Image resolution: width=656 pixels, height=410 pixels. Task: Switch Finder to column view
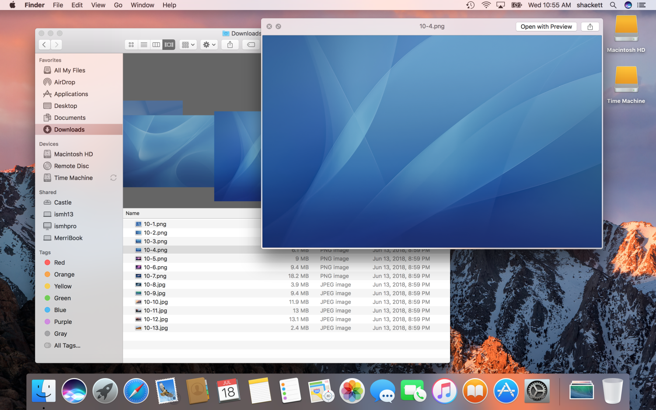click(156, 45)
